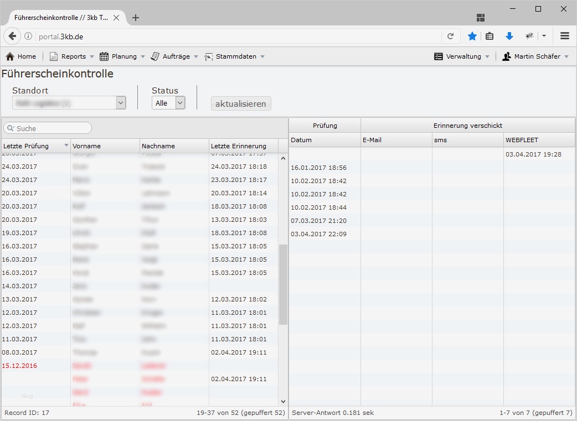Open the Stammdaten menu
Screen dimensions: 577x421
[x=234, y=56]
